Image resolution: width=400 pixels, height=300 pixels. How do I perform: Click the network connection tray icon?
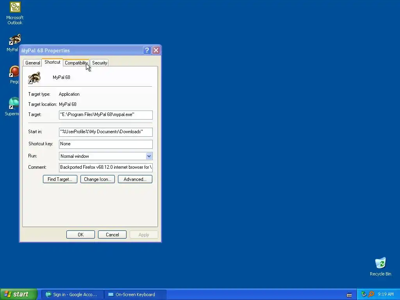tap(364, 295)
